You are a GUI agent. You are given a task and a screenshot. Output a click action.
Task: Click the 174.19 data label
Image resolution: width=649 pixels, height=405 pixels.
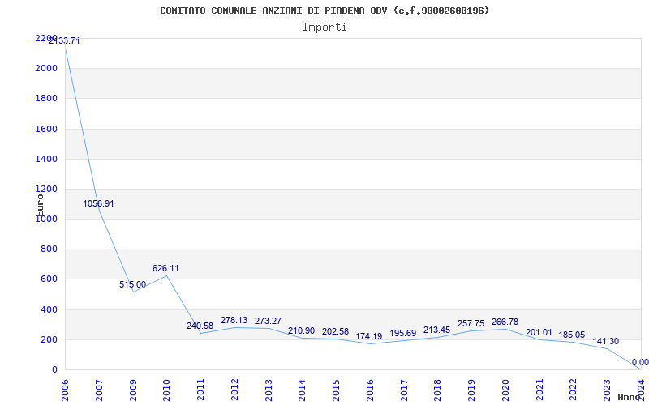click(x=369, y=336)
